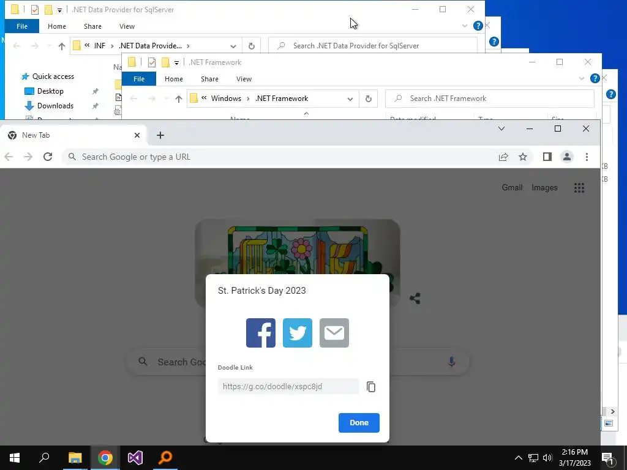This screenshot has width=627, height=470.
Task: Open the notification center
Action: point(608,458)
